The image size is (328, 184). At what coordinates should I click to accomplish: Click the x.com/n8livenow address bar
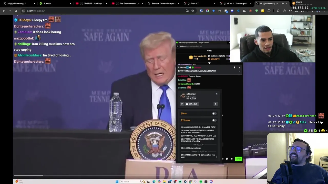click(102, 11)
